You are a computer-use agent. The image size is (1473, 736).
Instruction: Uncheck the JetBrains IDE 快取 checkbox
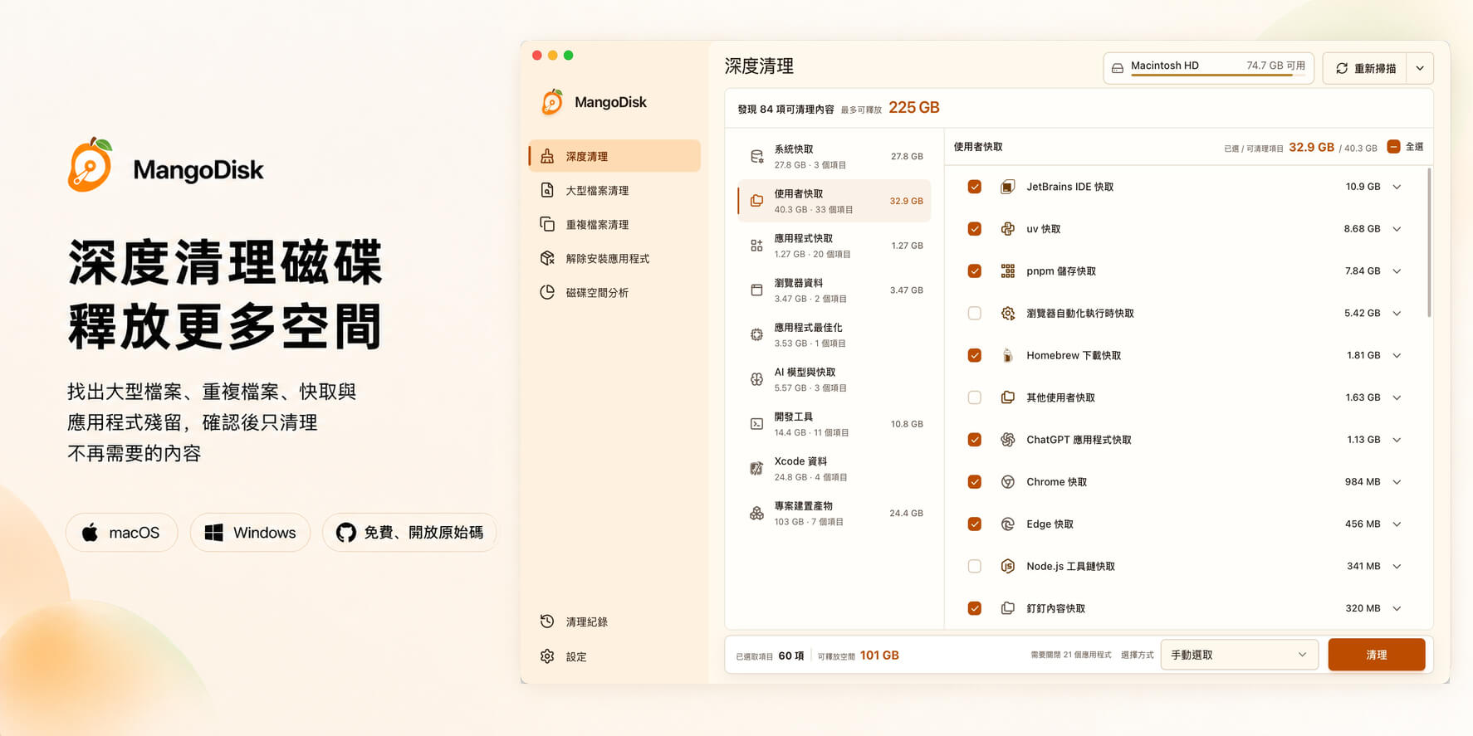coord(975,187)
